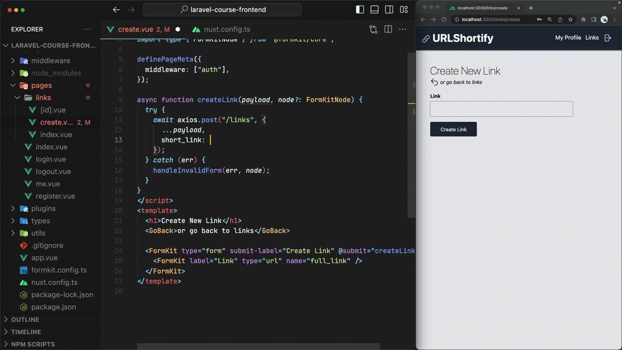Open Links in the site header
This screenshot has width=622, height=350.
[x=592, y=37]
